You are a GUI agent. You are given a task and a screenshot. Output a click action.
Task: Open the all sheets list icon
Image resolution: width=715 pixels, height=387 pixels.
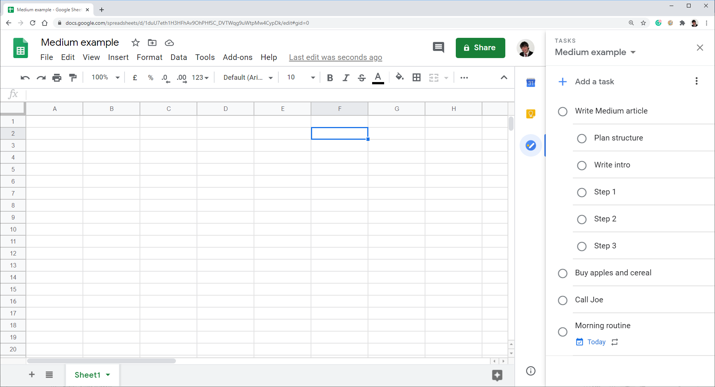[x=49, y=374]
